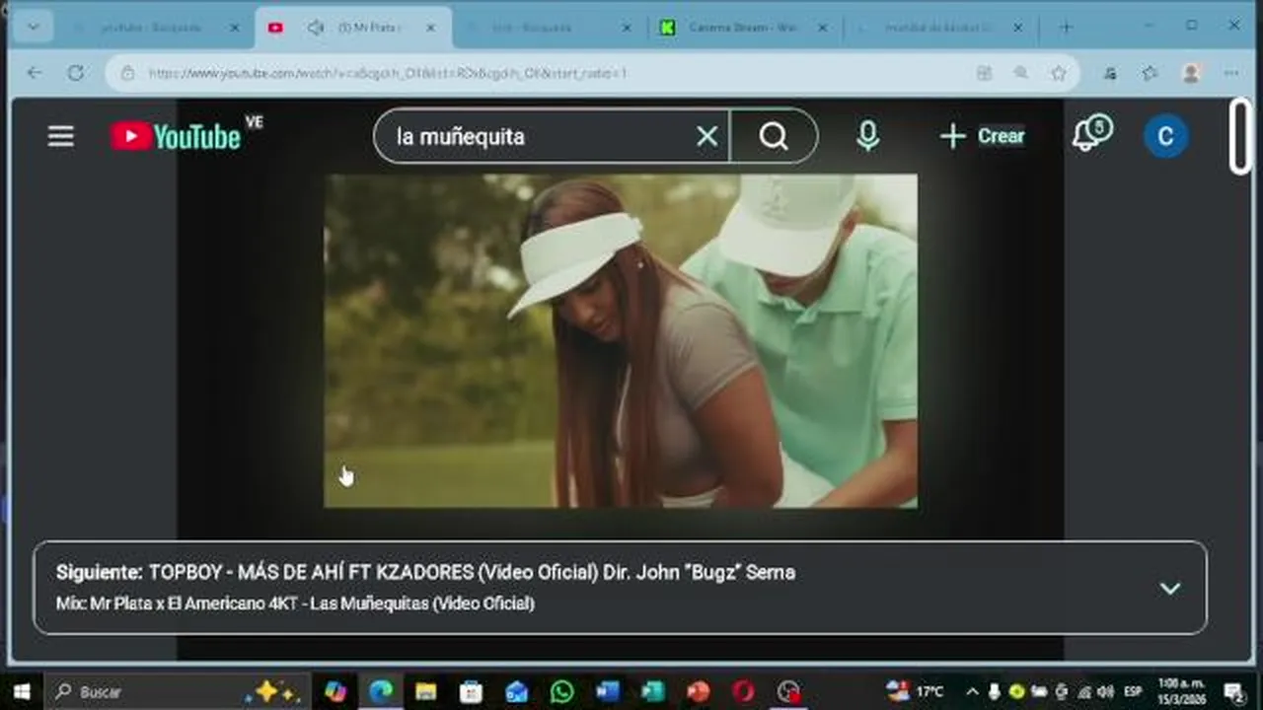The image size is (1263, 710).
Task: Click the video player frame
Action: coord(621,341)
